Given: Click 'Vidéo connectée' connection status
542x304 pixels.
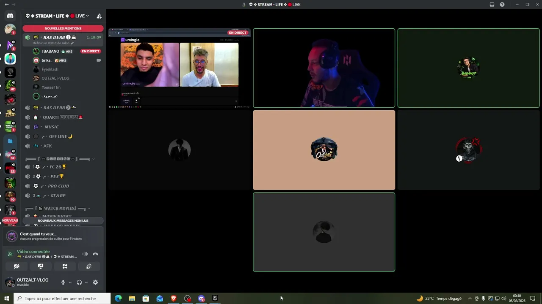Looking at the screenshot, I should point(33,252).
